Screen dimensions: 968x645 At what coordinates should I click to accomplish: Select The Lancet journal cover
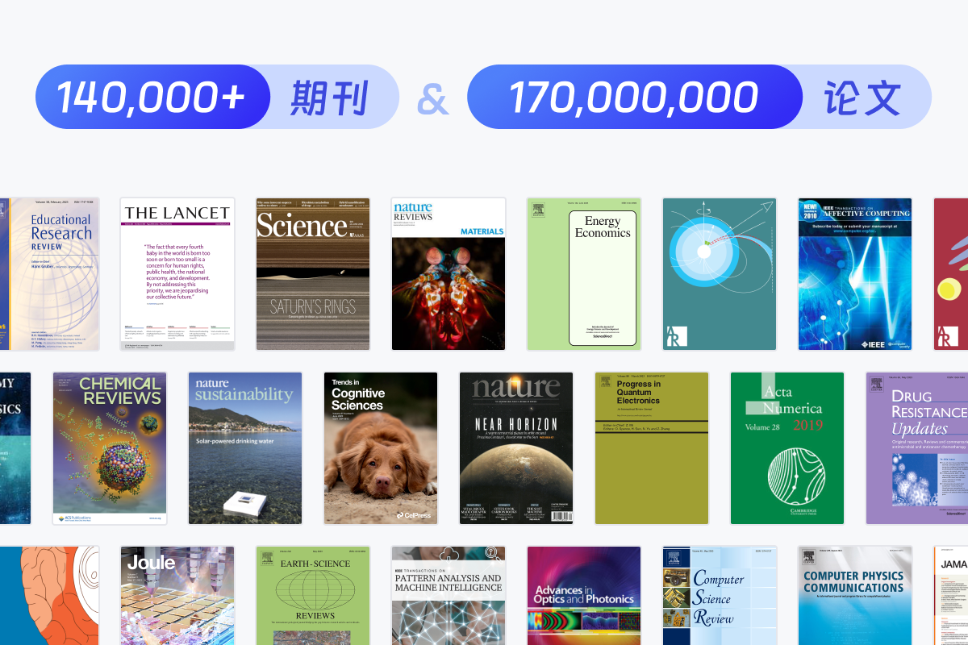pos(177,274)
